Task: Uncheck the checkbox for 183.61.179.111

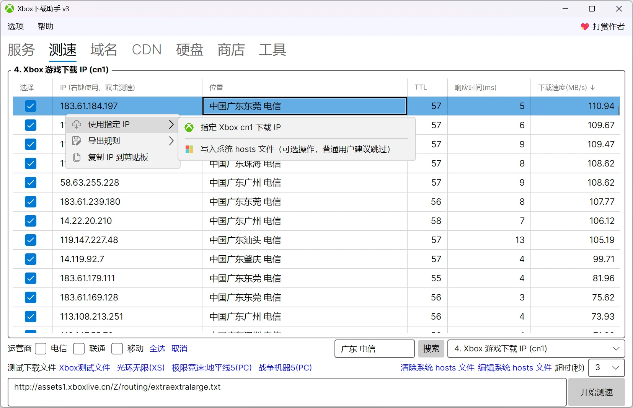Action: coord(31,278)
